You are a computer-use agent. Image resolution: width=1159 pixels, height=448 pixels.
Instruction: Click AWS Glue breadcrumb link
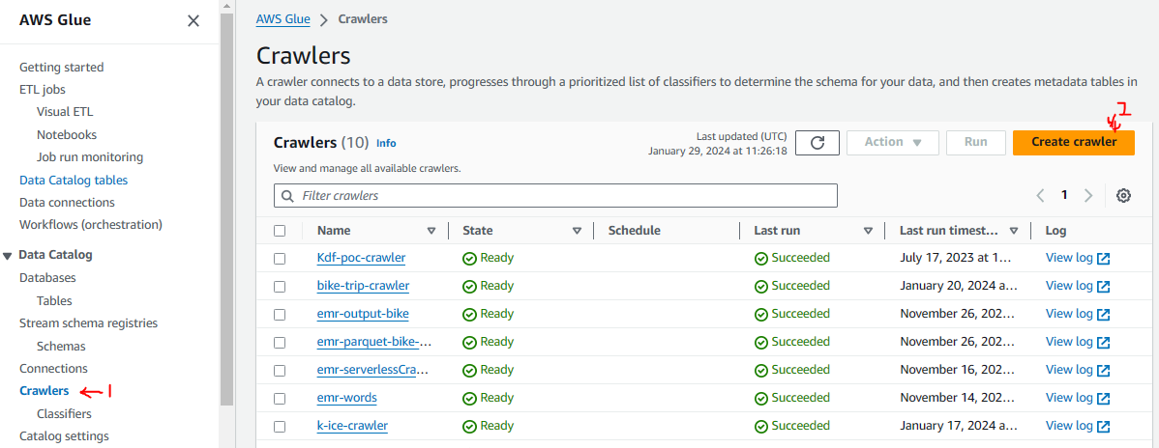coord(283,19)
